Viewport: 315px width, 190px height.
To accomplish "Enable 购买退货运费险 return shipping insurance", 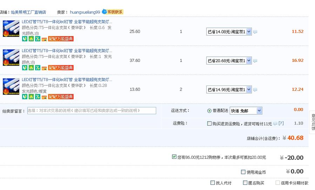I will click(209, 123).
